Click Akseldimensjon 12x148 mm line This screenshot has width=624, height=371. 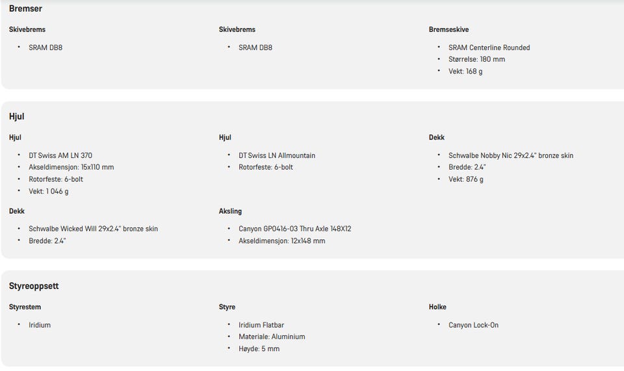(281, 240)
